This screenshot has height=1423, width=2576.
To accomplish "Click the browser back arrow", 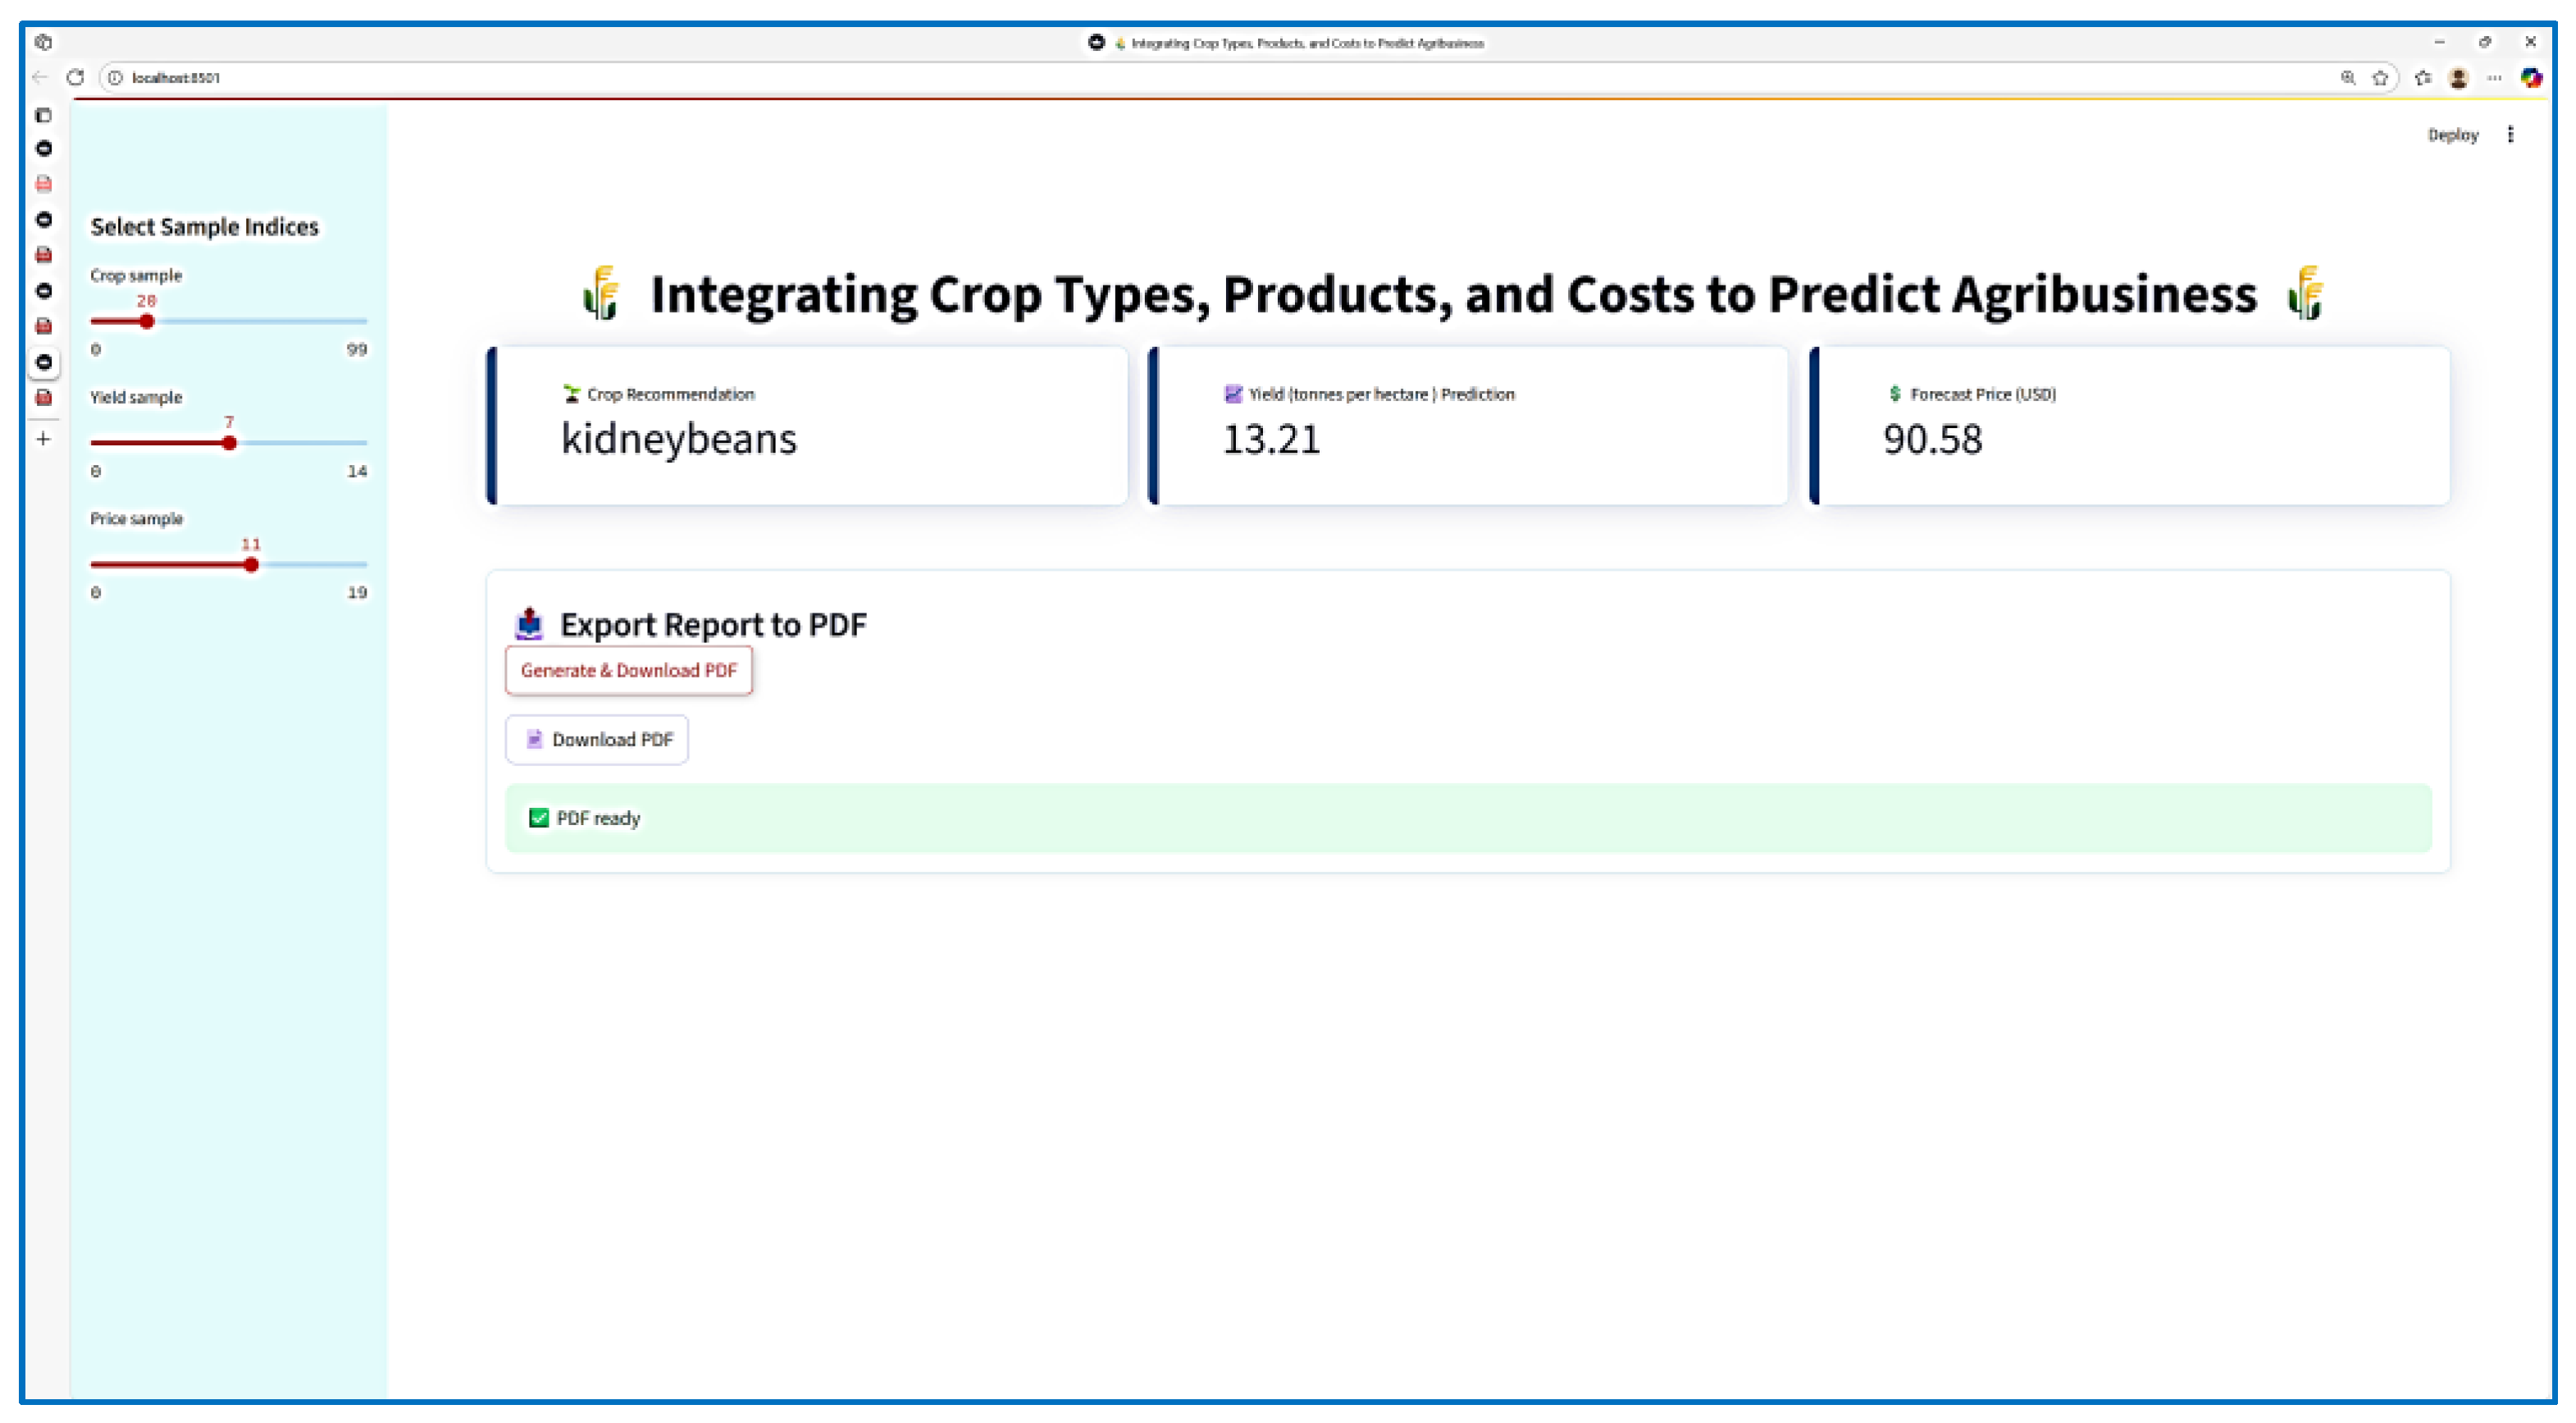I will 40,77.
